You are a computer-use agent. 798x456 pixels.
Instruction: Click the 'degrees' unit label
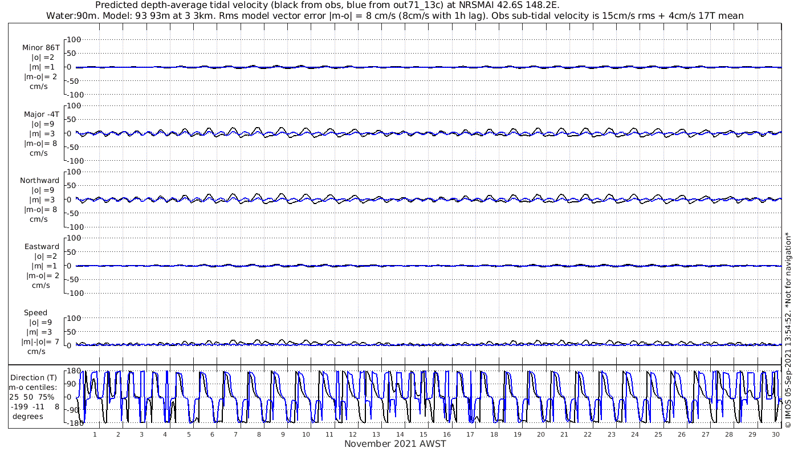click(28, 416)
